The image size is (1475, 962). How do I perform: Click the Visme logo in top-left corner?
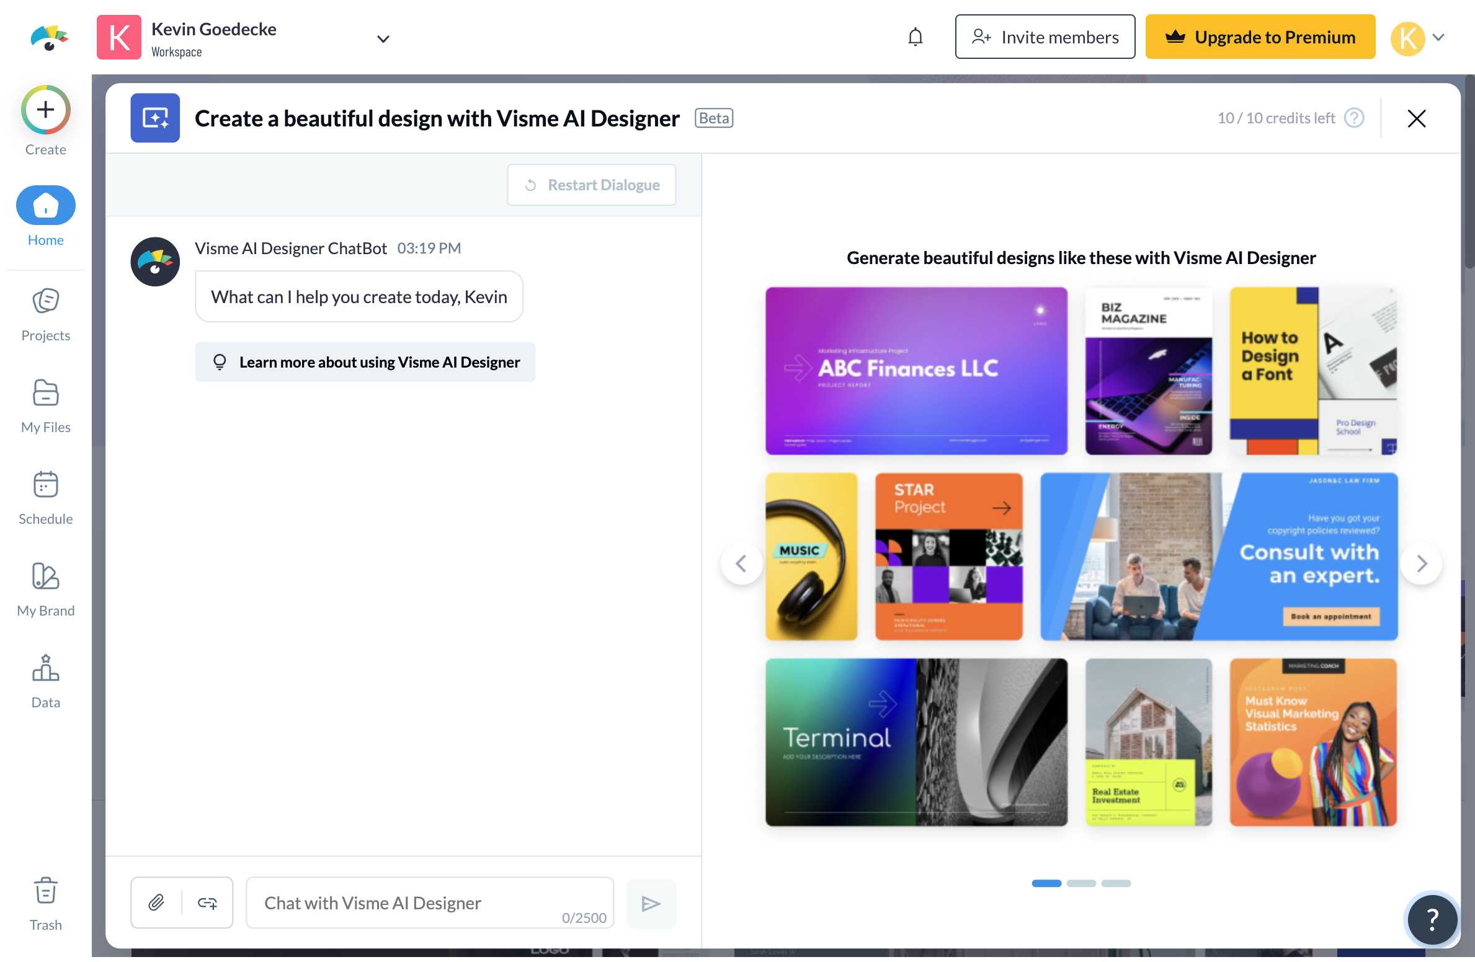point(49,38)
